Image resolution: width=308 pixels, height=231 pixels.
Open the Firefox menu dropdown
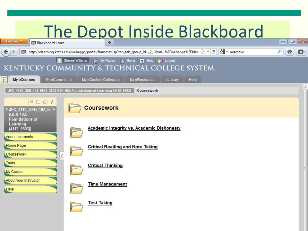click(x=14, y=41)
